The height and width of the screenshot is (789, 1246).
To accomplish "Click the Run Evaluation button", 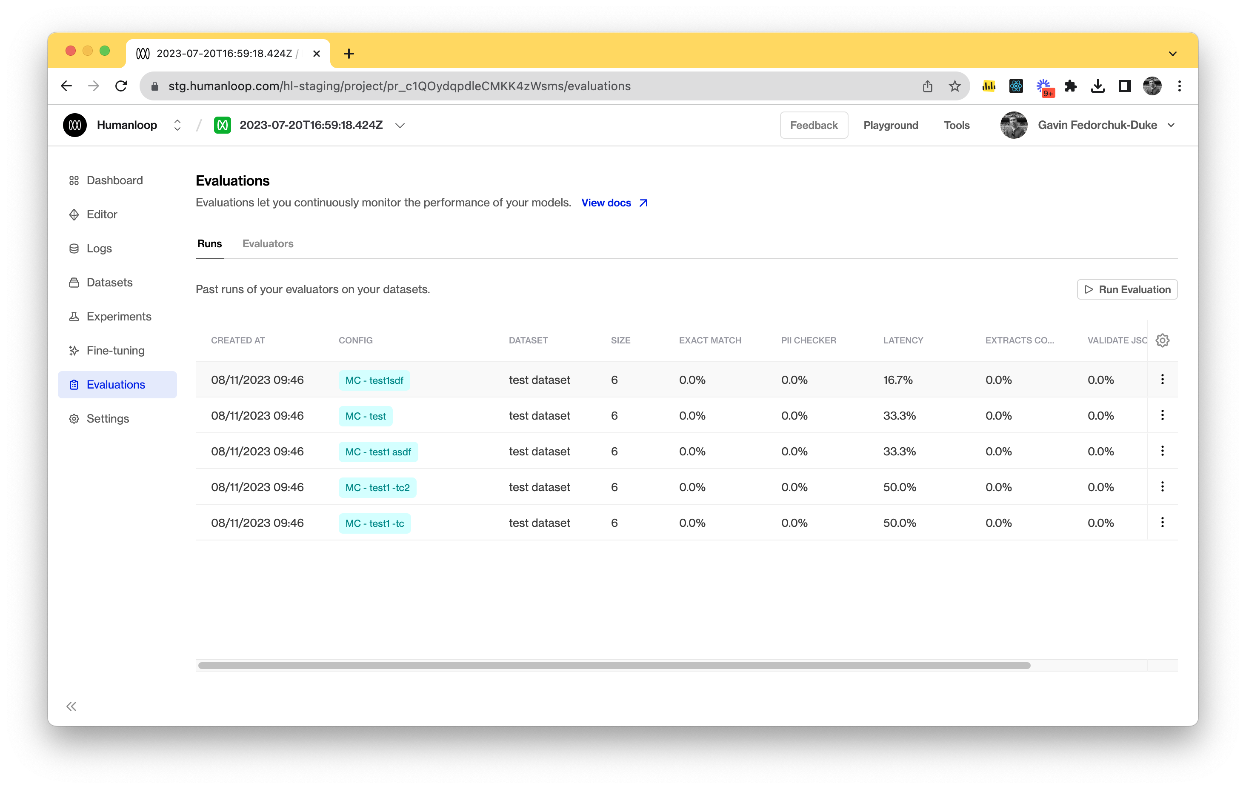I will (1127, 289).
